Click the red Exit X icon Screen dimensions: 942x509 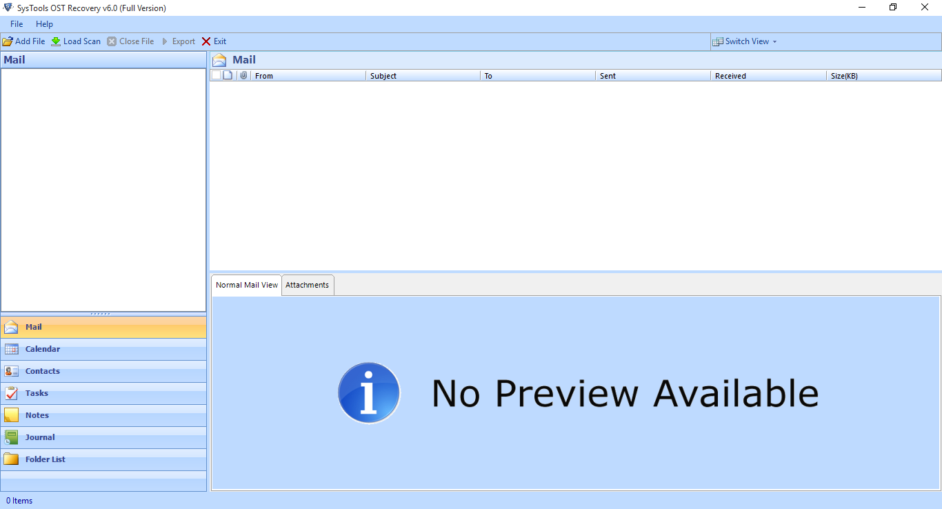(206, 41)
